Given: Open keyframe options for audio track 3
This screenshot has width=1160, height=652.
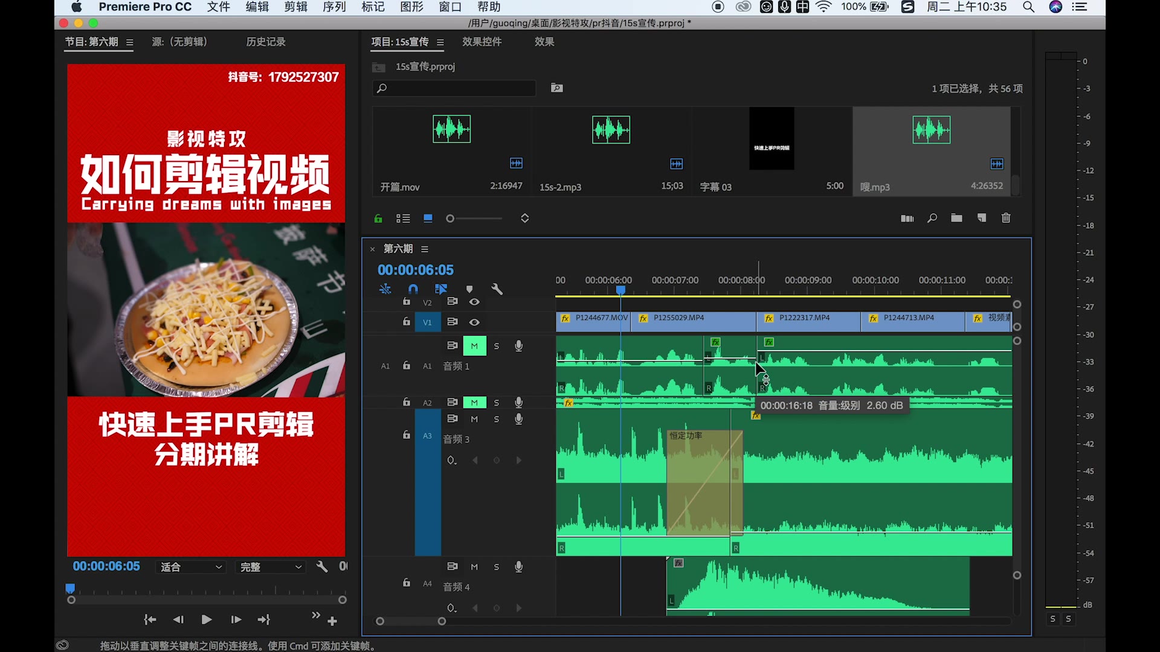Looking at the screenshot, I should click(x=451, y=461).
